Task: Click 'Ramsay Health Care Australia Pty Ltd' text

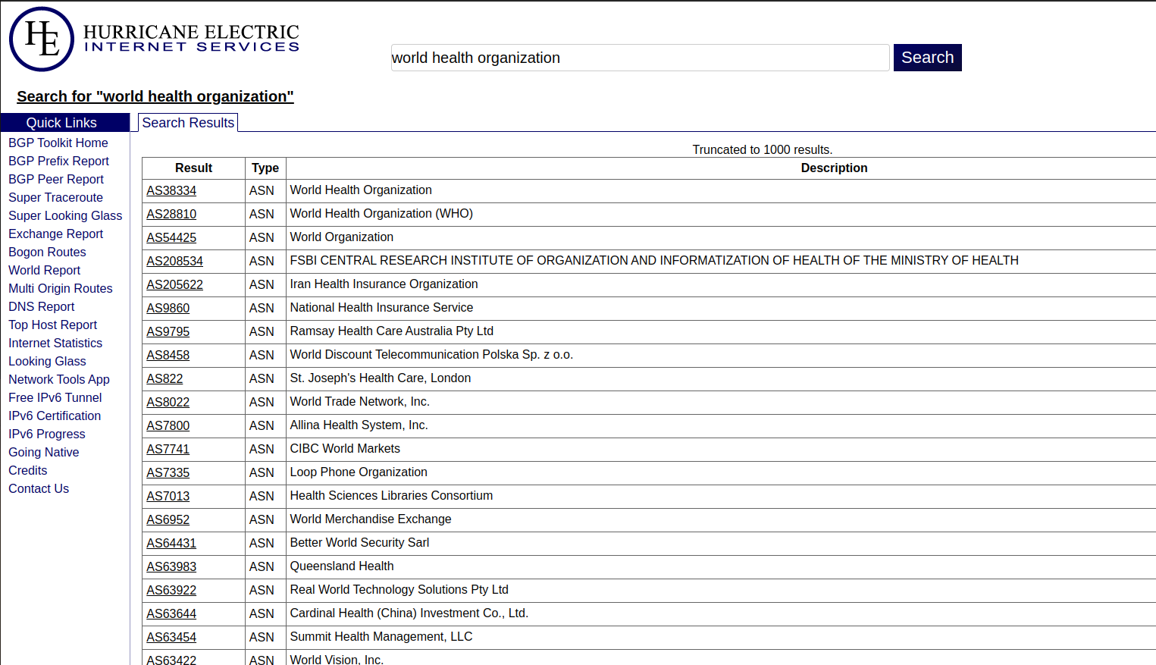Action: [391, 331]
